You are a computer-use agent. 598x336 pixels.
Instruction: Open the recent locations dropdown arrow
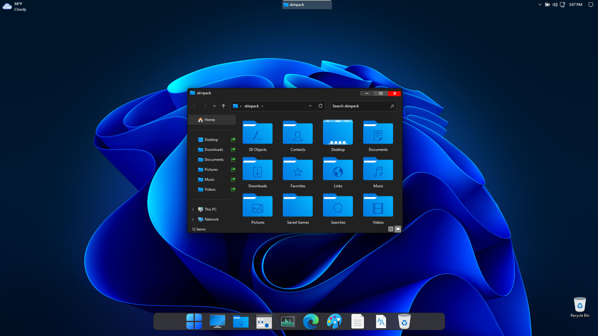coord(214,106)
